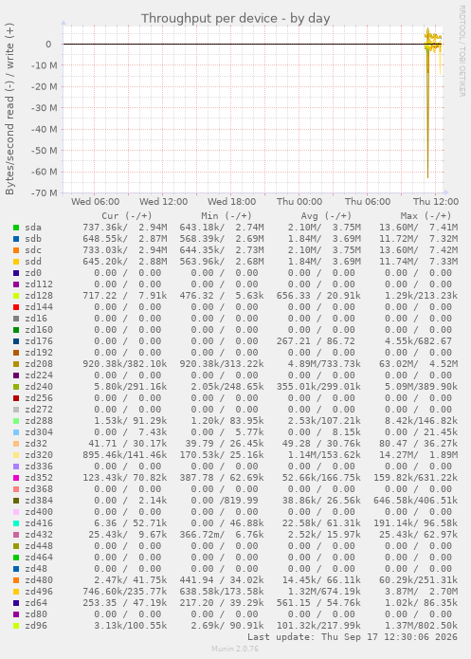The width and height of the screenshot is (471, 659).
Task: Click the 'Last update: Thu Sep 17 12:30:06 2026' line
Action: [x=353, y=637]
